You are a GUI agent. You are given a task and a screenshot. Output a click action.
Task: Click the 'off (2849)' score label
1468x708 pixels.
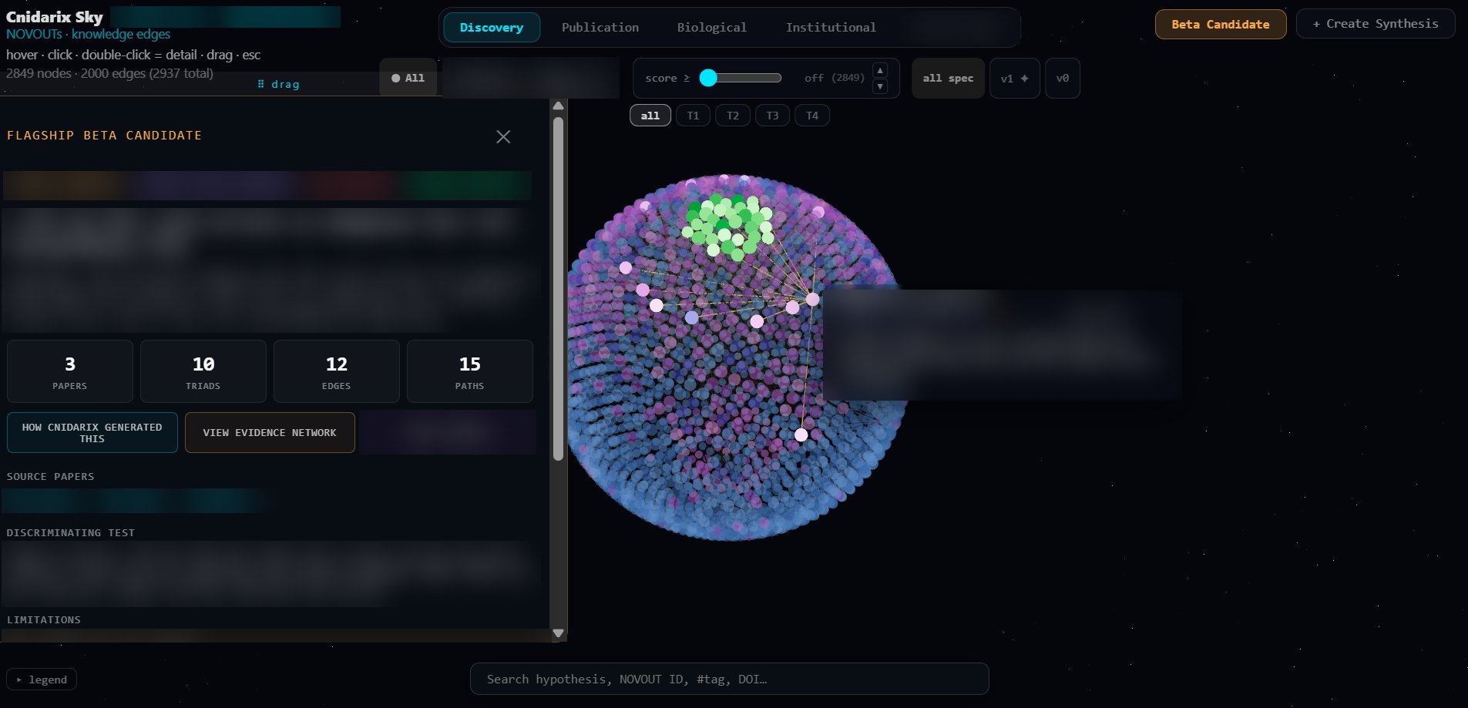835,78
